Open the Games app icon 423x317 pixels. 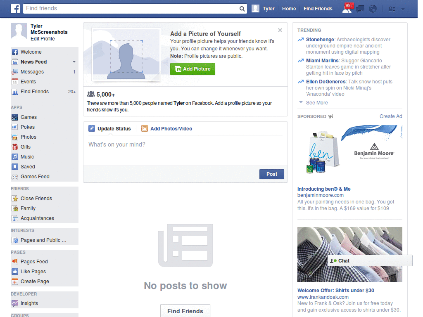[15, 117]
